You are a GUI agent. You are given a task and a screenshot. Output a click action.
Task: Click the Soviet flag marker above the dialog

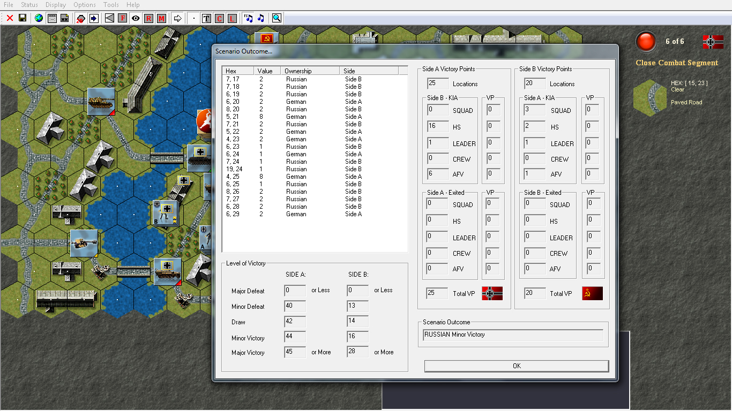coord(266,38)
